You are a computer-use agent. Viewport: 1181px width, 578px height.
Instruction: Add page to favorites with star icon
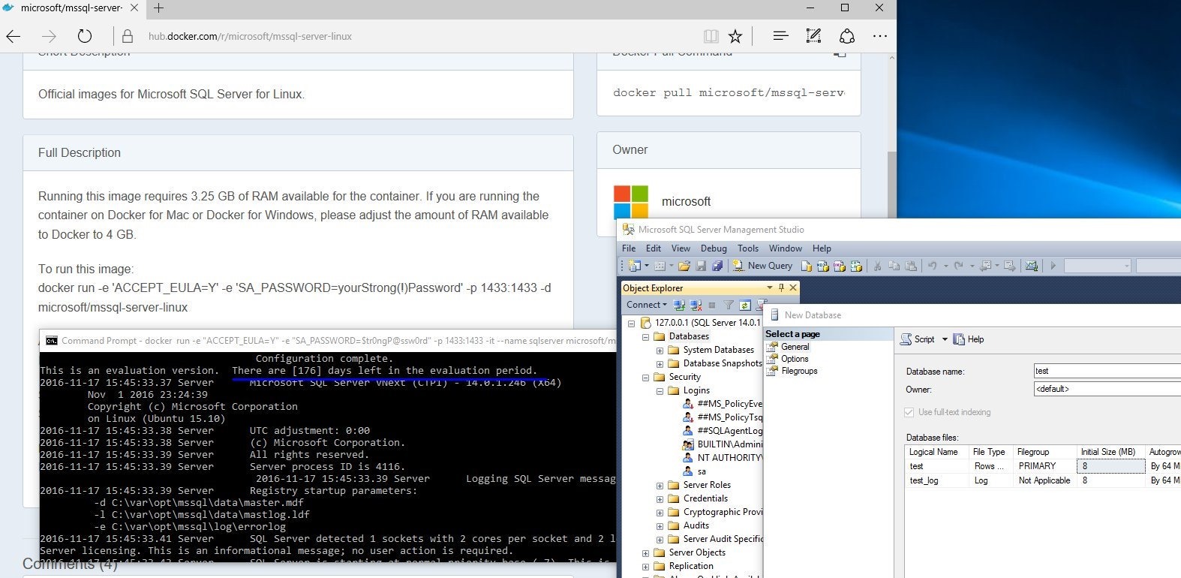pyautogui.click(x=735, y=36)
